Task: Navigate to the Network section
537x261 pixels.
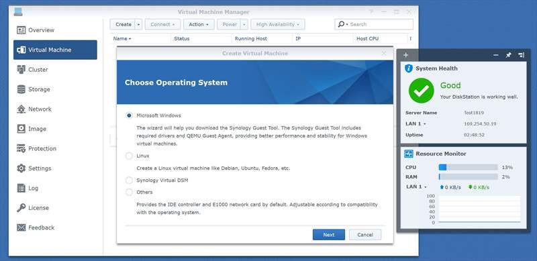Action: pyautogui.click(x=55, y=109)
